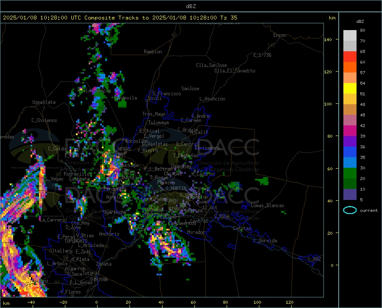Select the 'Divisadero' label
382x308 pixels.
coord(207,148)
